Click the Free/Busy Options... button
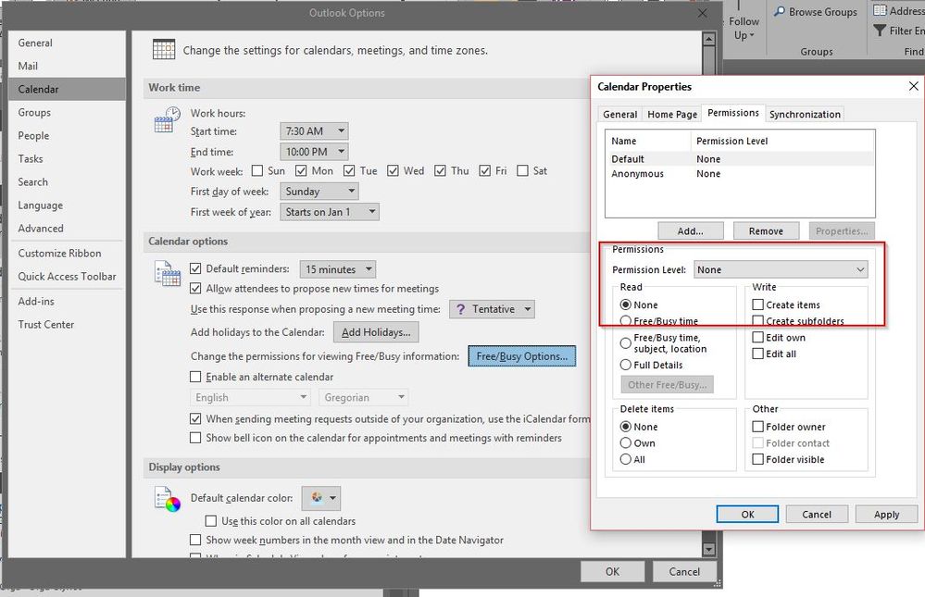 (521, 356)
